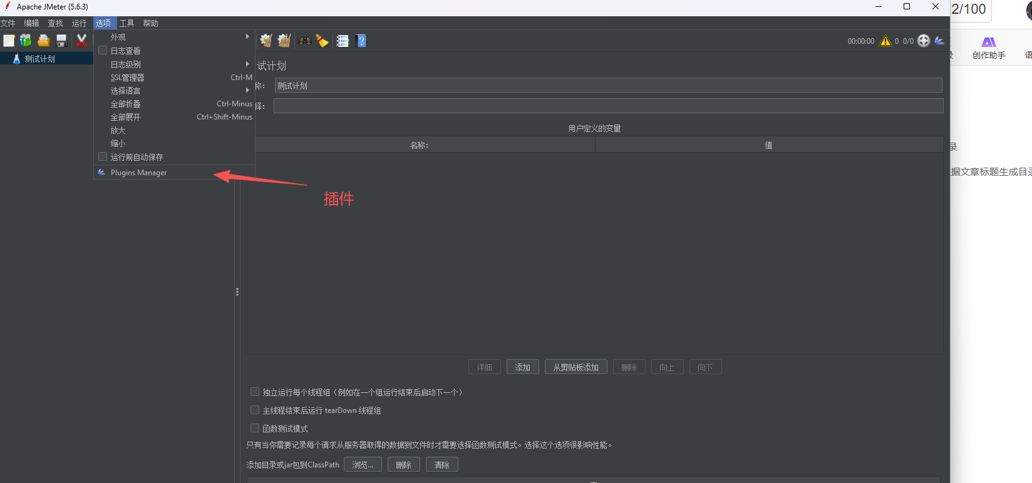Viewport: 1032px width, 483px height.
Task: Toggle the 运行前自动保存 checkbox
Action: coord(103,156)
